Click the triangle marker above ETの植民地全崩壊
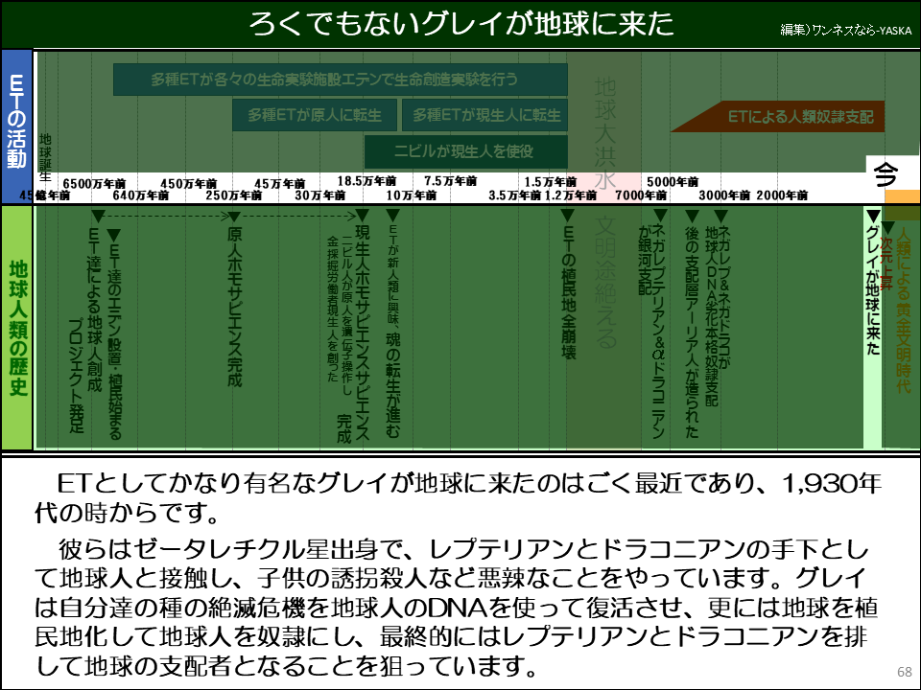Viewport: 921px width, 690px height. pyautogui.click(x=567, y=217)
